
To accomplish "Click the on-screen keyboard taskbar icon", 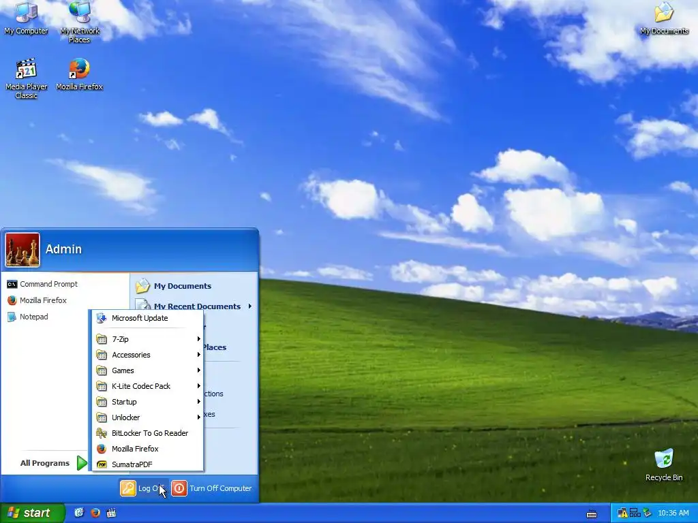I will [592, 513].
